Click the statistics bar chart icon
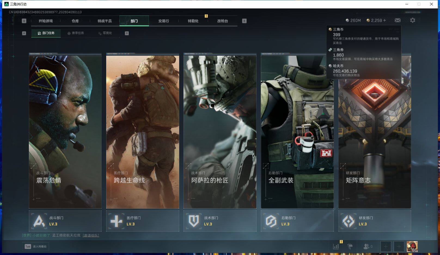Viewport: 440px width, 255px height. tap(336, 247)
